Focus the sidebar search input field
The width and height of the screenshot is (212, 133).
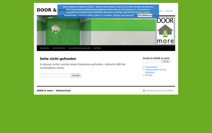(x=152, y=61)
